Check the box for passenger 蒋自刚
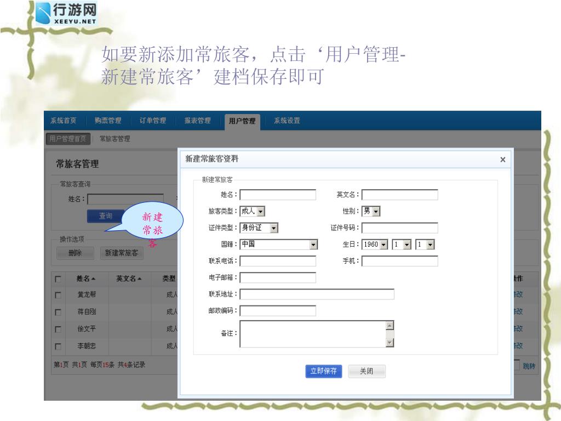The height and width of the screenshot is (421, 561). [58, 312]
